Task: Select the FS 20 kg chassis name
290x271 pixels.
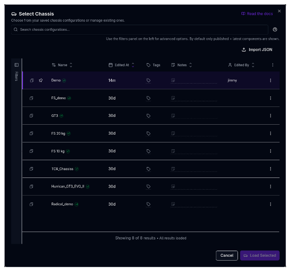Action: click(58, 133)
